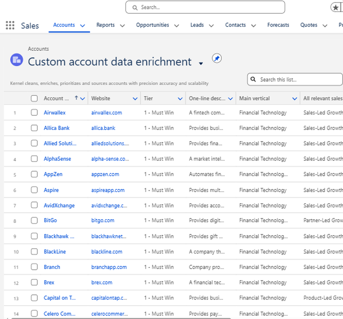This screenshot has width=343, height=319.
Task: Expand the Tier column menu
Action: (180, 99)
